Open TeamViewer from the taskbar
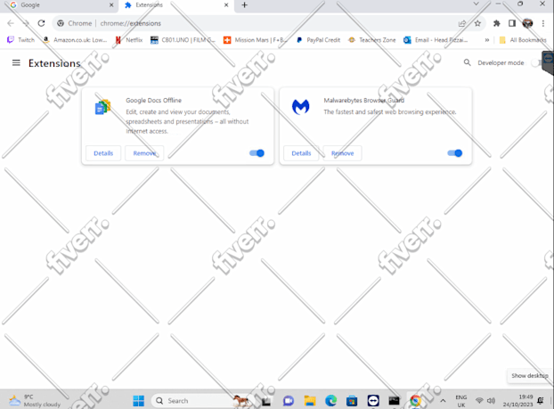Screen dimensions: 554x409 (x=373, y=400)
